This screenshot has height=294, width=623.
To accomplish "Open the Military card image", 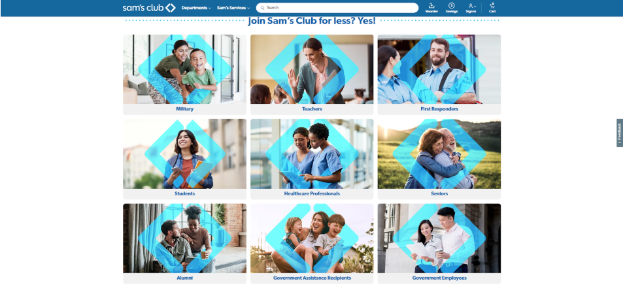I will (x=184, y=69).
